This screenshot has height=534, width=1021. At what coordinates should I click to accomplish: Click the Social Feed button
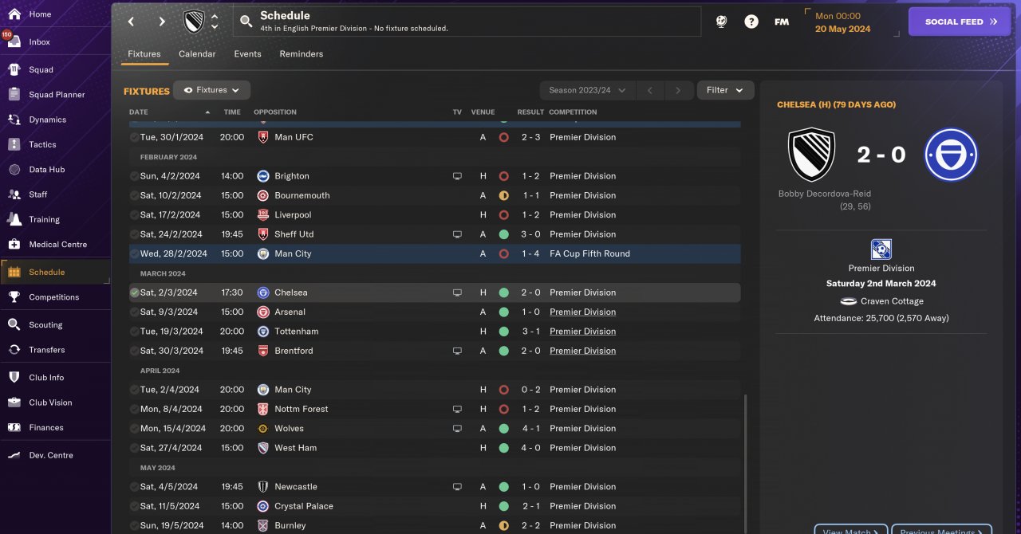click(x=959, y=22)
